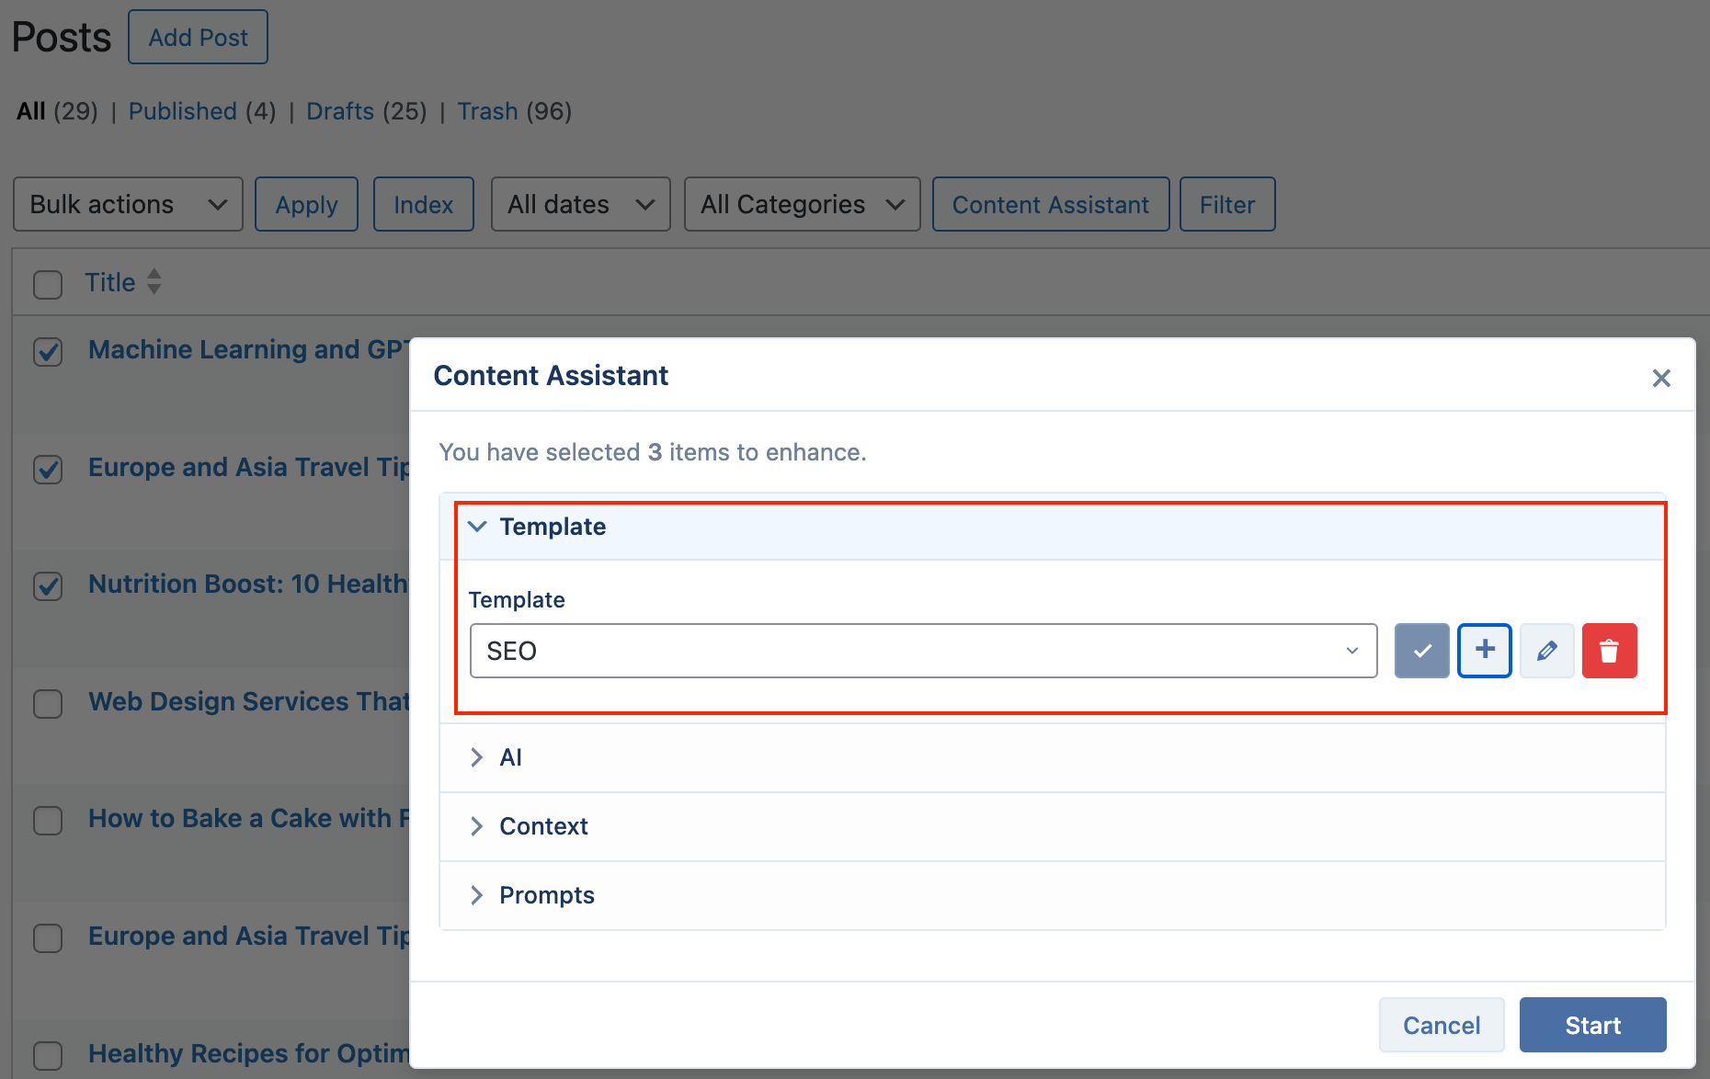Viewport: 1710px width, 1079px height.
Task: Click the Add Post button
Action: tap(198, 37)
